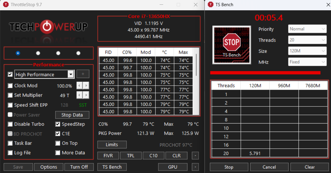This screenshot has width=331, height=173.
Task: Select the third profile radio button
Action: (x=58, y=53)
